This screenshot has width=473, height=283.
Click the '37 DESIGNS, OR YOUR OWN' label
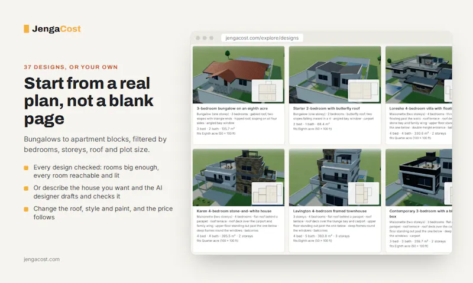tap(71, 67)
